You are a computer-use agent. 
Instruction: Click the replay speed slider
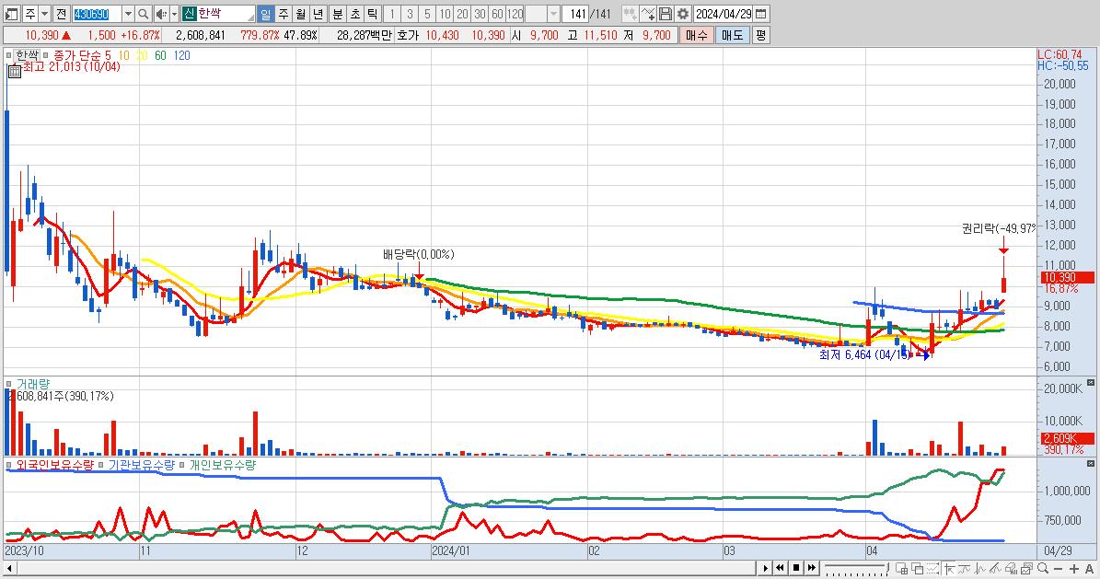point(856,568)
